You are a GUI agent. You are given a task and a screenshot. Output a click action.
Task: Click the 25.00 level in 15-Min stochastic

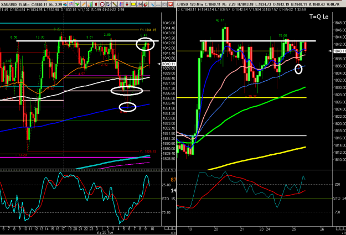tap(167, 185)
